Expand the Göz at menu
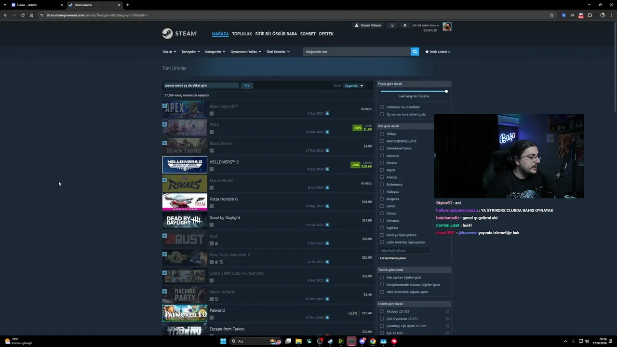This screenshot has height=347, width=617. [169, 52]
